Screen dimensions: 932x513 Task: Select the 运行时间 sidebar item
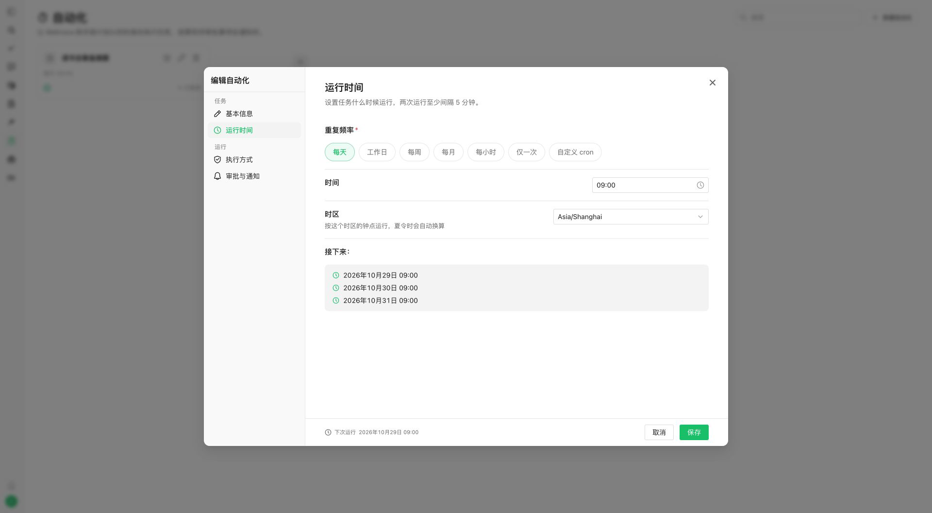tap(254, 130)
